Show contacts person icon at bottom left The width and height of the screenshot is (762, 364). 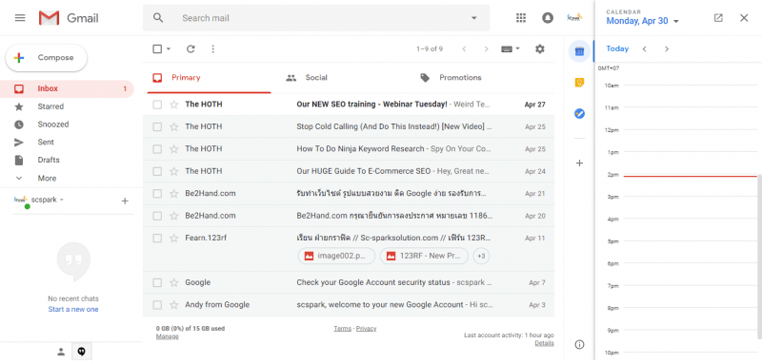pyautogui.click(x=61, y=352)
